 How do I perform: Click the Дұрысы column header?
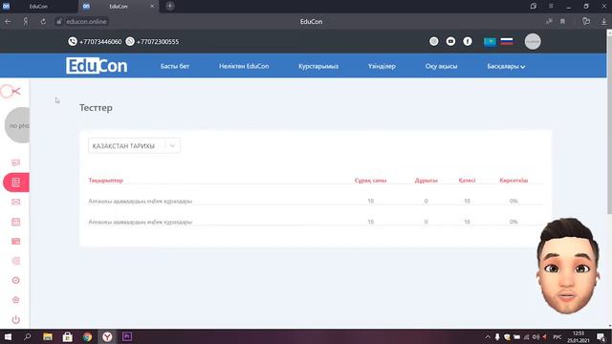click(x=426, y=181)
